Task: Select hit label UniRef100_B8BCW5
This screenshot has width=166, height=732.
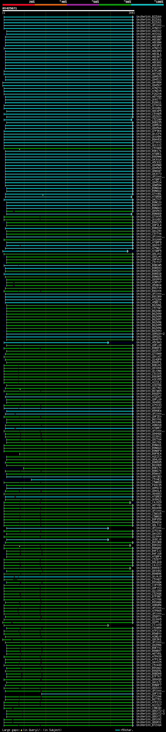Action: 149,265
